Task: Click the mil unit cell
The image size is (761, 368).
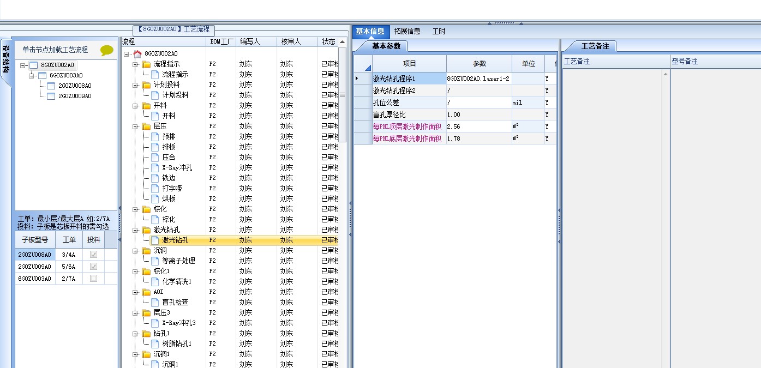Action: [528, 102]
